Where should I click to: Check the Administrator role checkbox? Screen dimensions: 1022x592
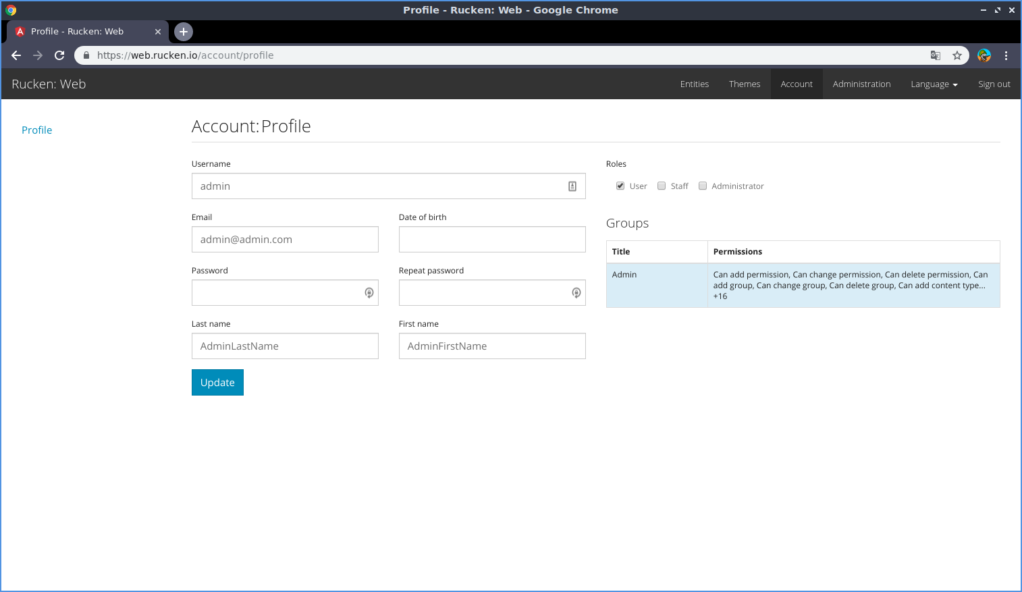point(703,186)
